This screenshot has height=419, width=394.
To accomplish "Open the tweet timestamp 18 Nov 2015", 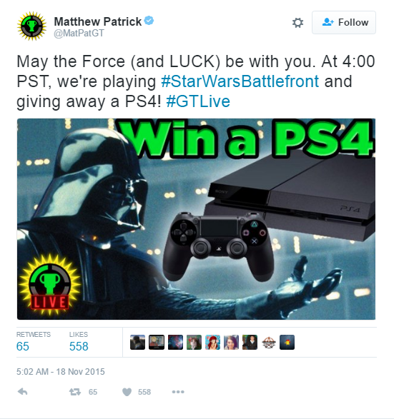I will point(61,372).
